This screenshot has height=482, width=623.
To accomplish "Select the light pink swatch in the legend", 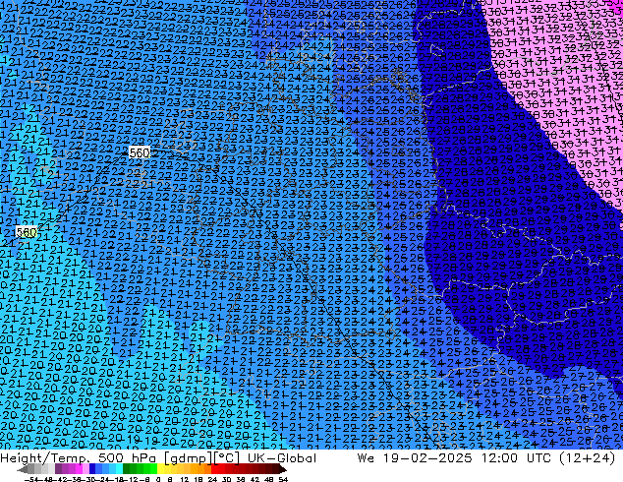I will [85, 469].
